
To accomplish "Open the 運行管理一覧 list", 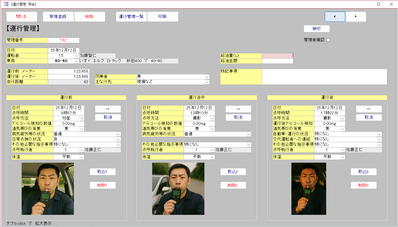I will point(131,17).
